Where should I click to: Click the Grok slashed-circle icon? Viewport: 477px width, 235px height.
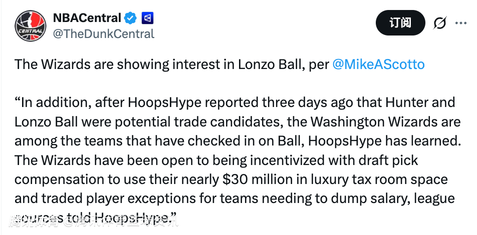(439, 23)
